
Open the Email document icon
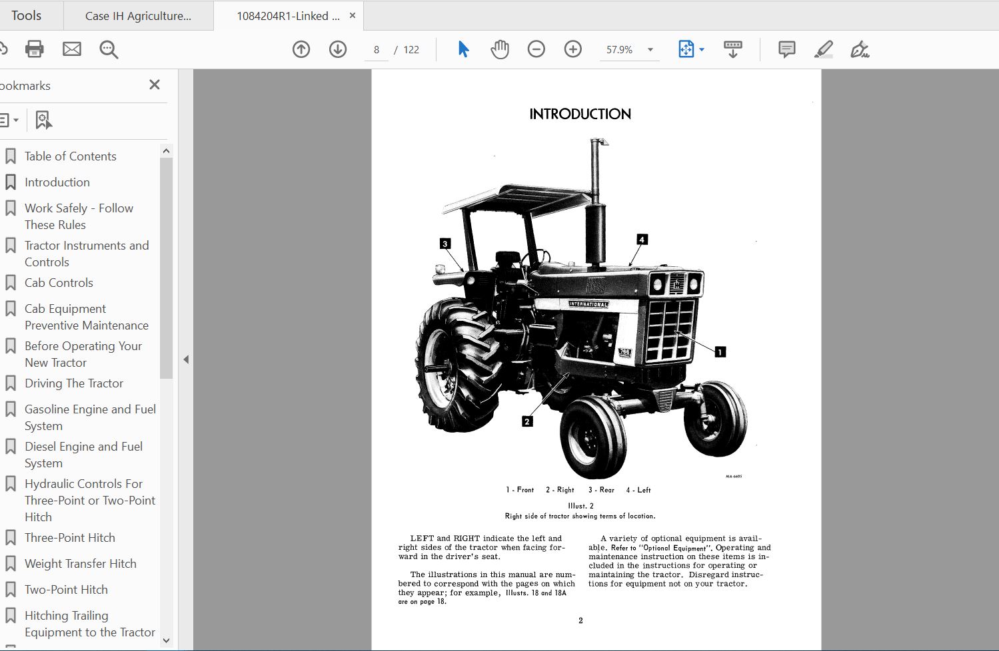(x=71, y=49)
